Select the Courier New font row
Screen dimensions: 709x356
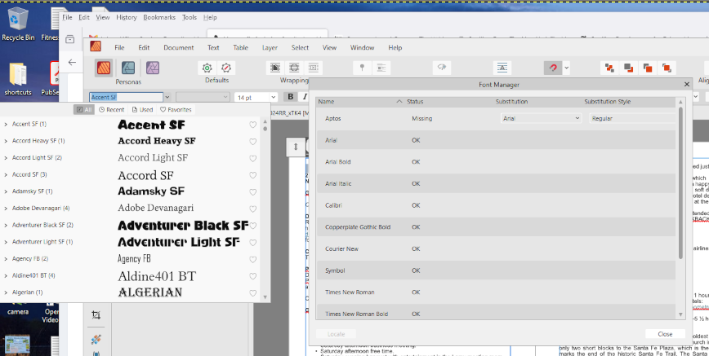click(496, 248)
